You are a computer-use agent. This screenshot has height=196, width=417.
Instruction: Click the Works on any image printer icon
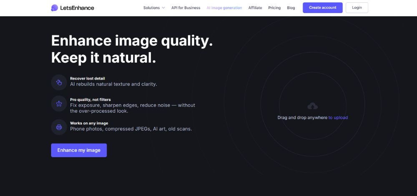click(59, 127)
